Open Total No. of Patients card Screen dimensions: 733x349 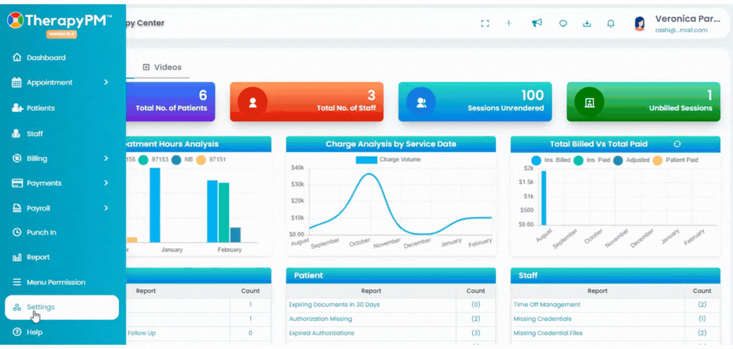pyautogui.click(x=170, y=102)
